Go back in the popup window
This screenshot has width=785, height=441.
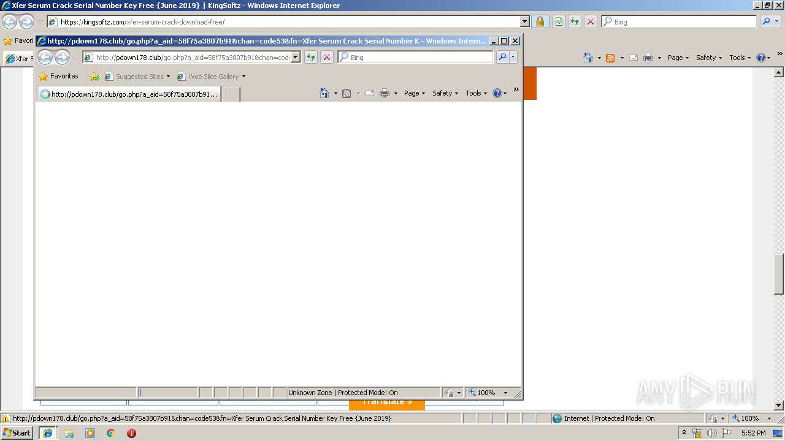pyautogui.click(x=45, y=58)
